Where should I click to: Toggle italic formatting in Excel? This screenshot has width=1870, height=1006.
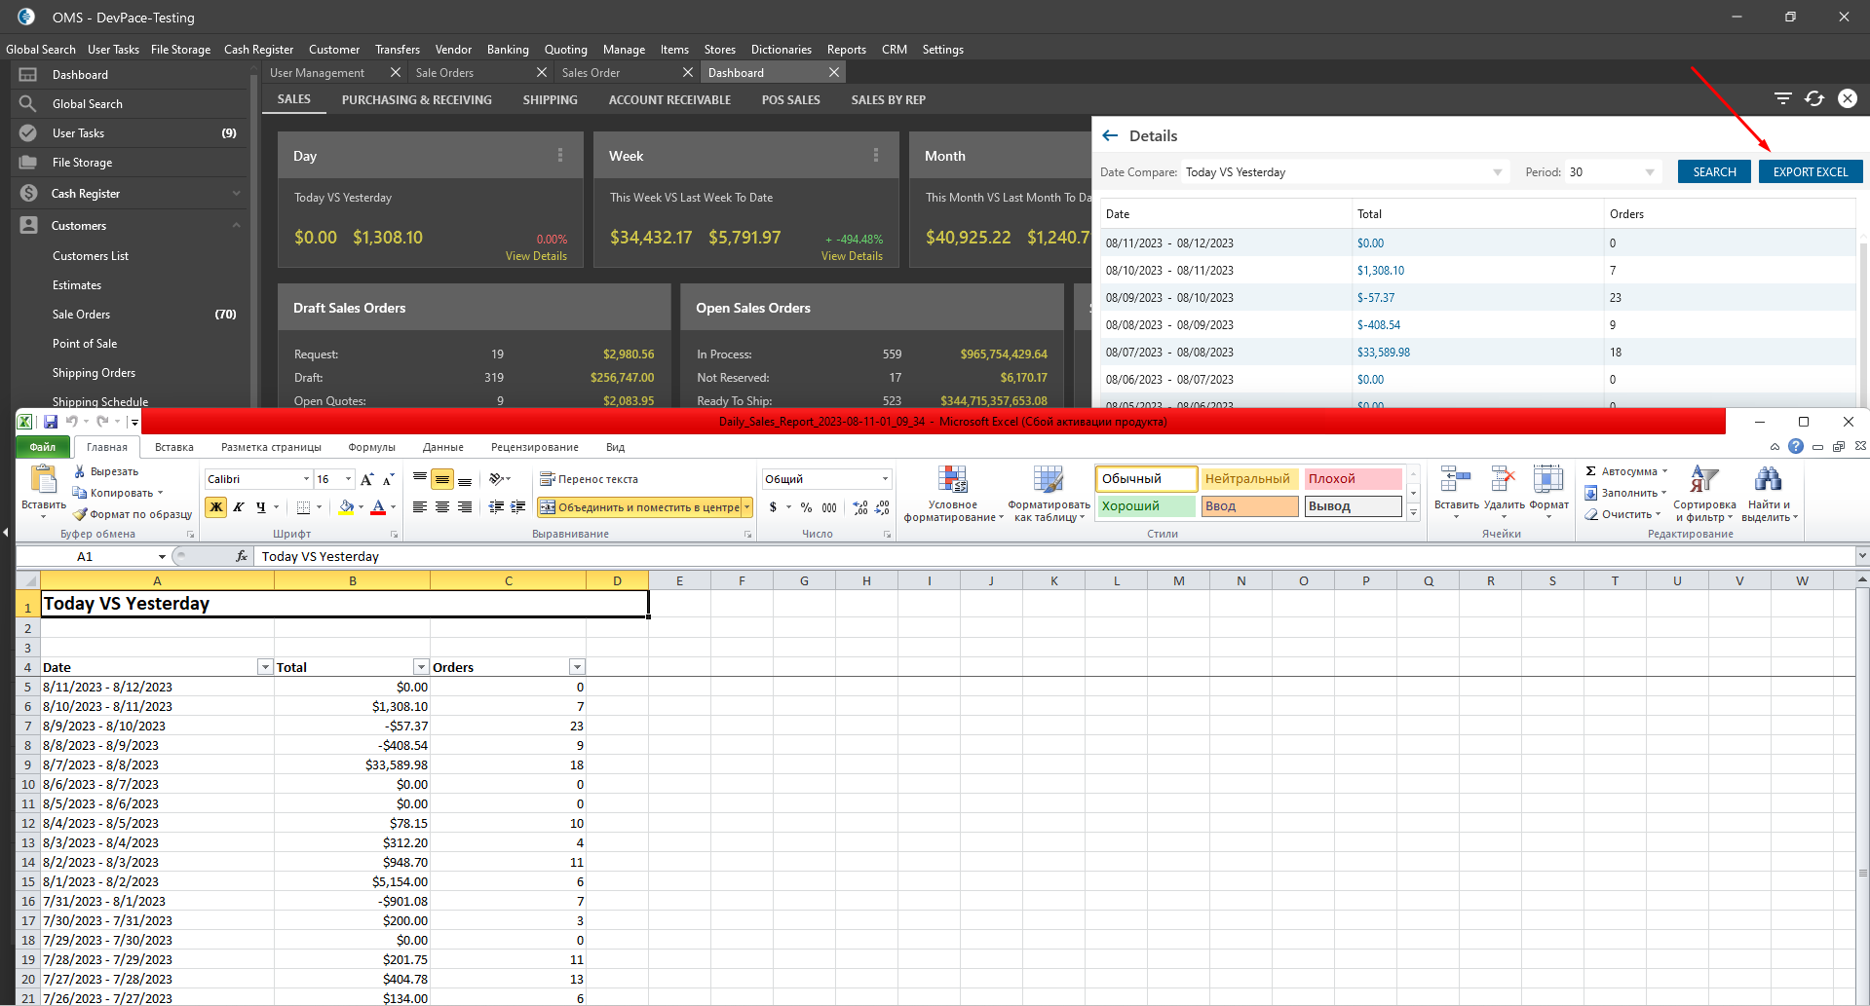click(x=239, y=506)
